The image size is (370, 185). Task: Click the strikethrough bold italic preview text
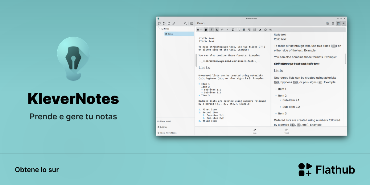tap(297, 64)
